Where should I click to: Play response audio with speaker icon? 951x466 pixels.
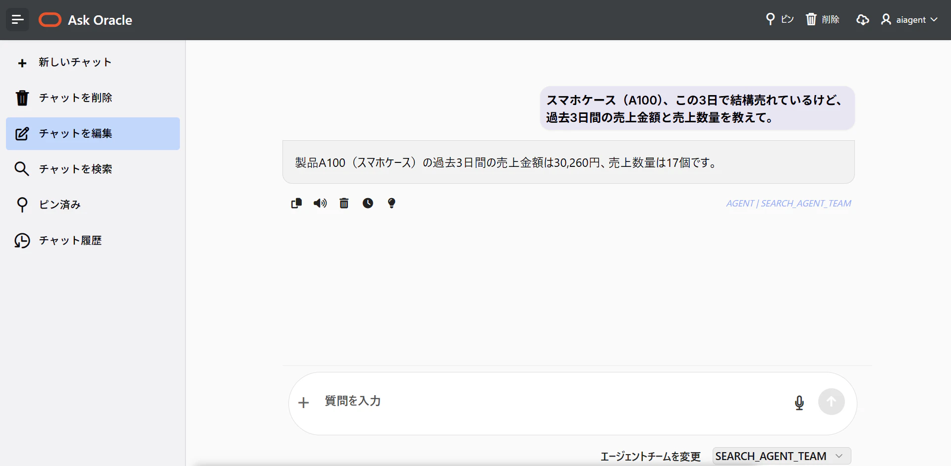[320, 203]
